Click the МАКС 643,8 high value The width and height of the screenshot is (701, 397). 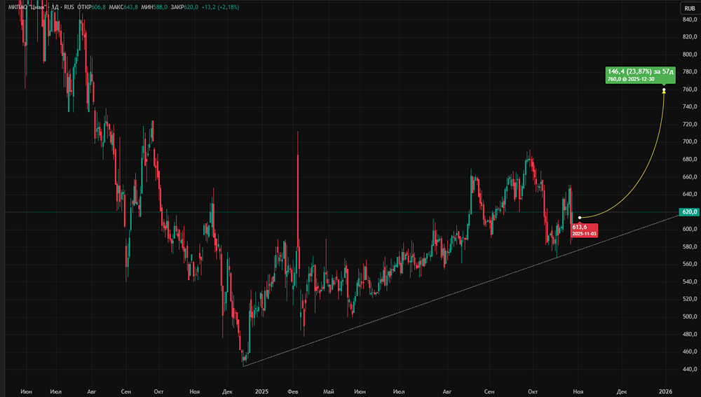click(123, 7)
